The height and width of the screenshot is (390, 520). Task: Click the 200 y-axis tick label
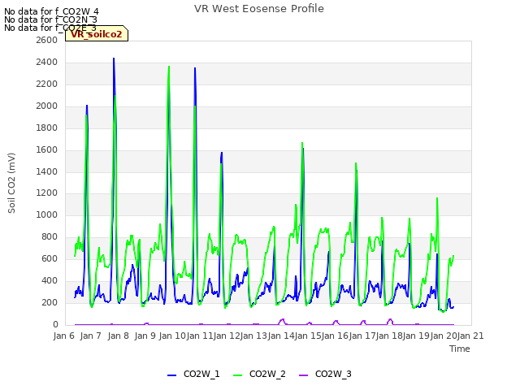tap(50, 302)
